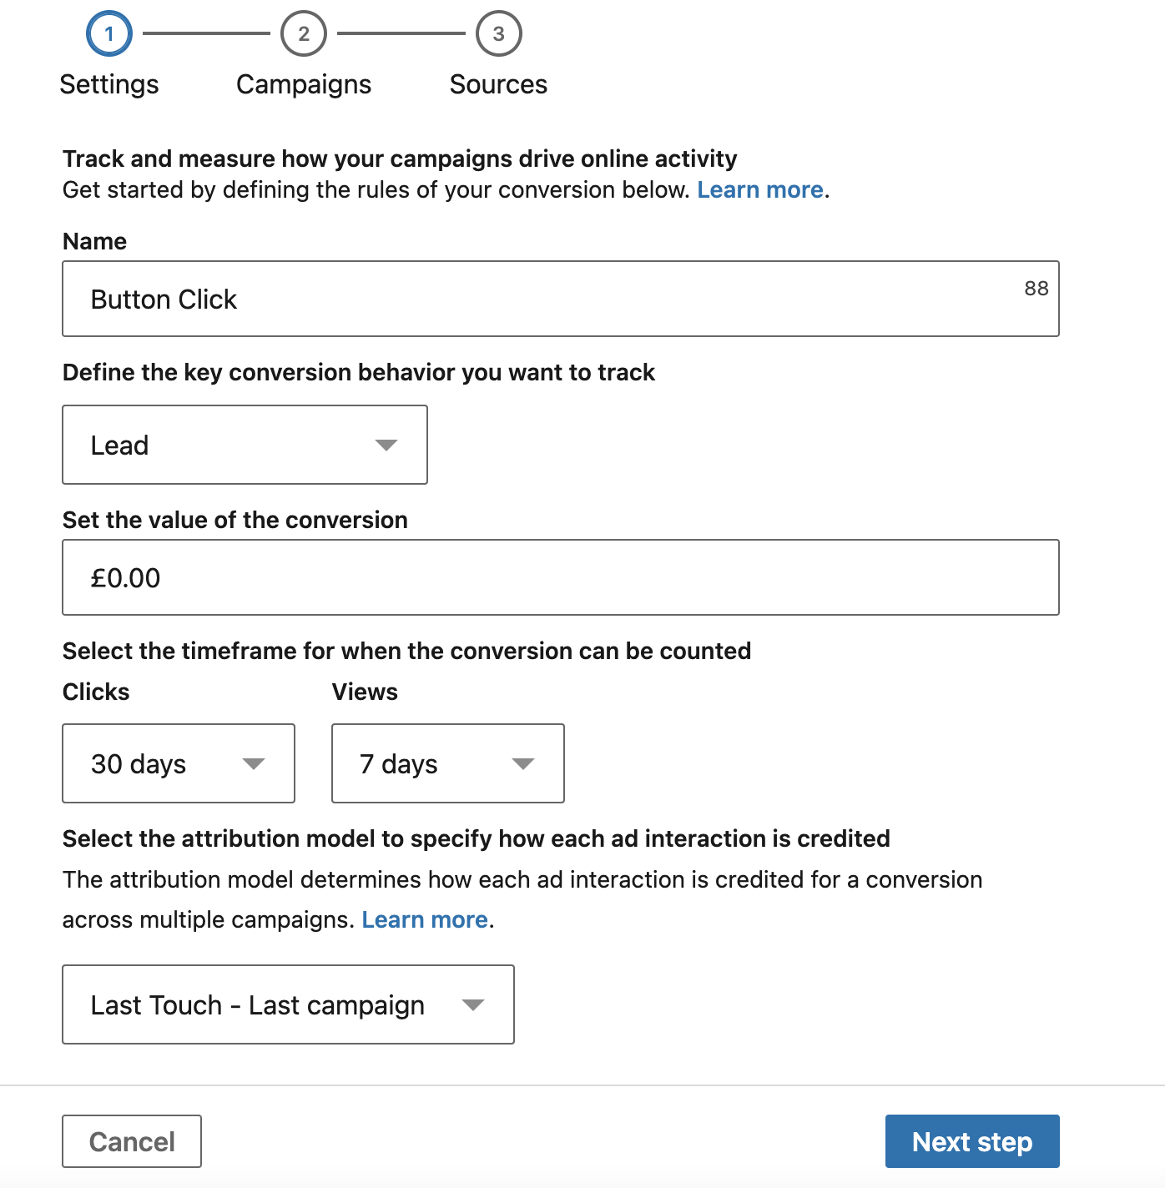Image resolution: width=1165 pixels, height=1188 pixels.
Task: Click the character counter showing 88
Action: point(1035,289)
